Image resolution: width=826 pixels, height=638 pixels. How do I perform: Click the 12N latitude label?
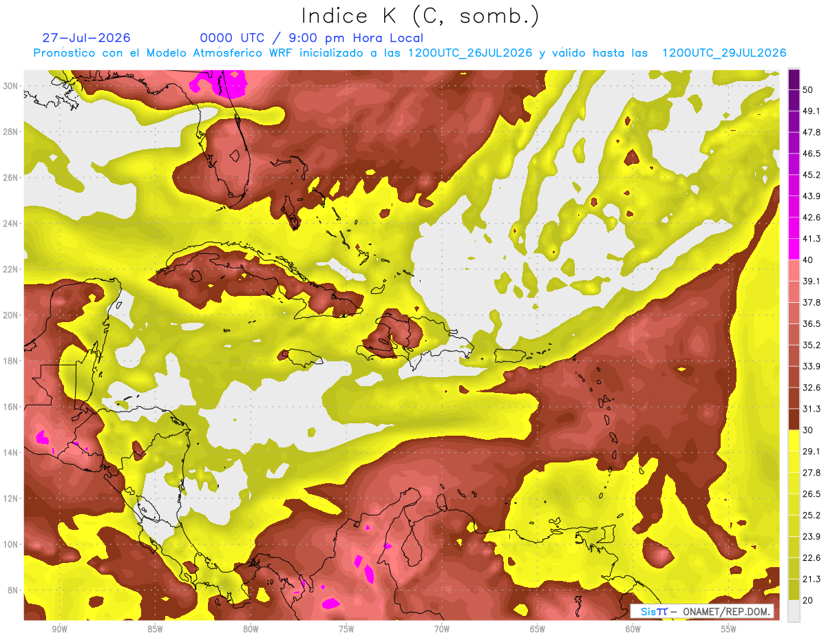11,498
